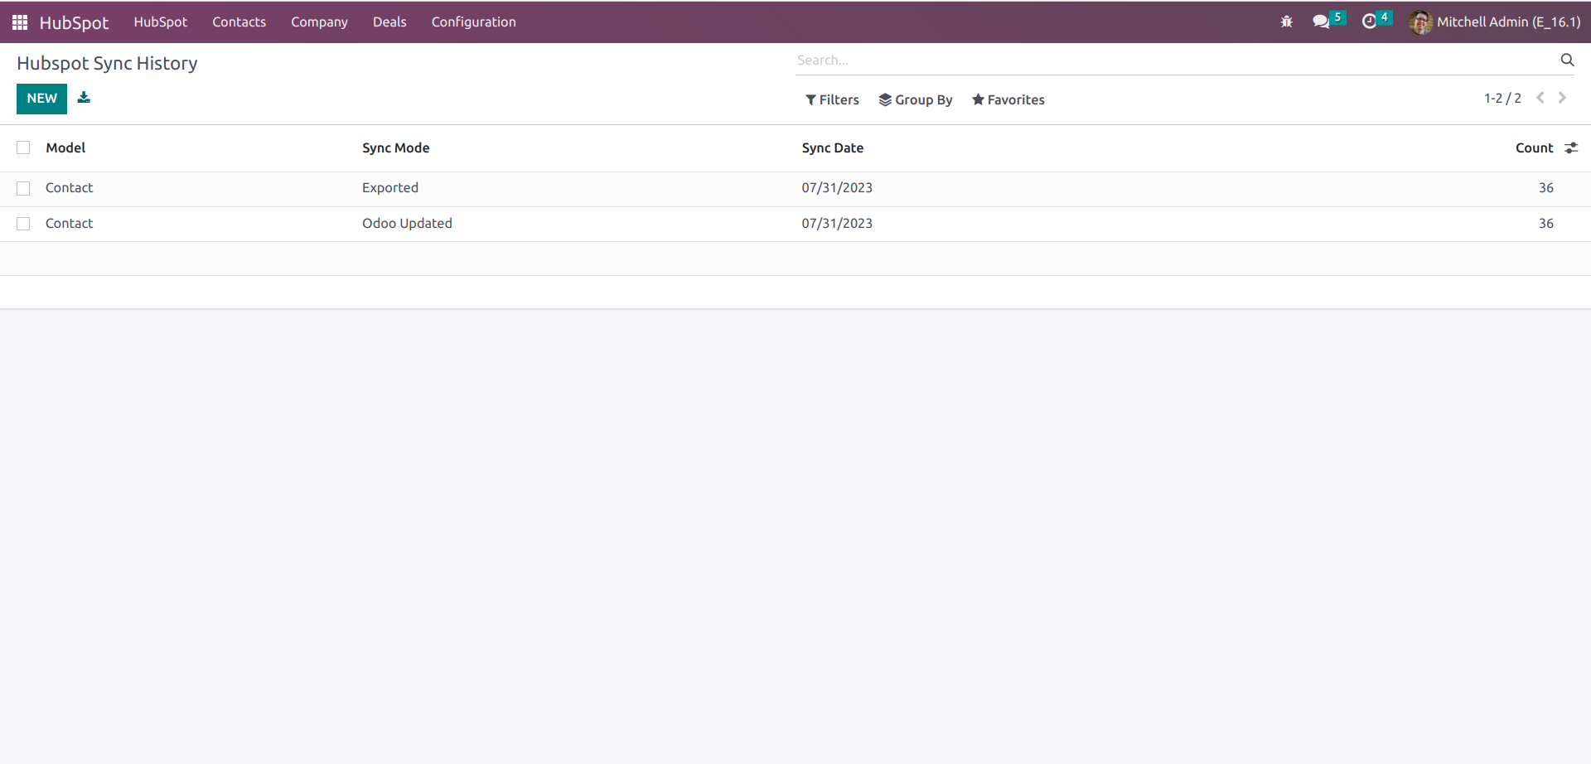
Task: Click the count 36 in Exported row
Action: tap(1545, 188)
